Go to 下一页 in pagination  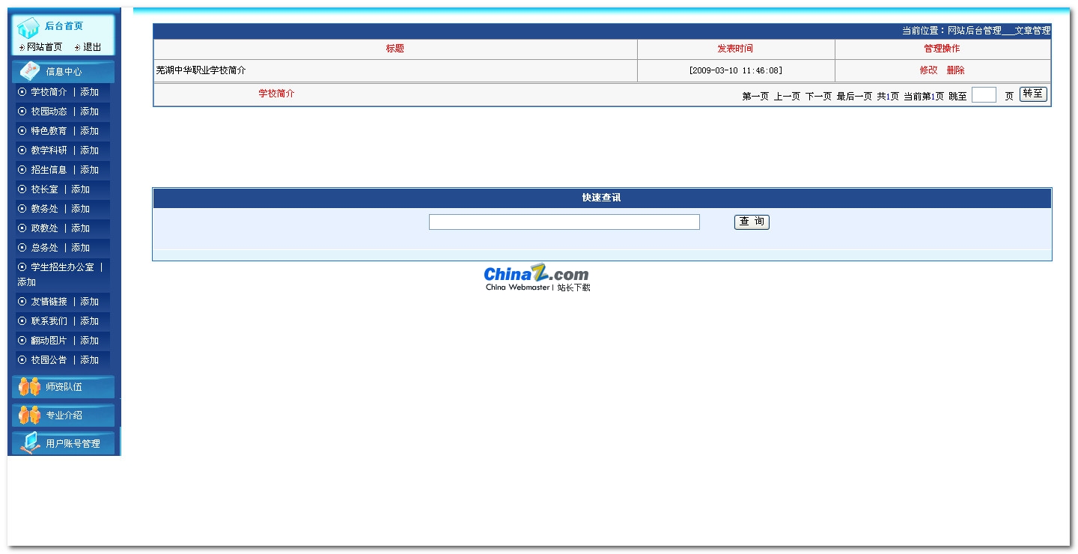coord(818,97)
